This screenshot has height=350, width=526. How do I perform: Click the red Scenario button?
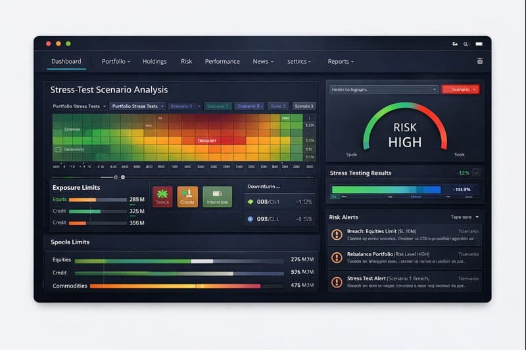tap(461, 89)
